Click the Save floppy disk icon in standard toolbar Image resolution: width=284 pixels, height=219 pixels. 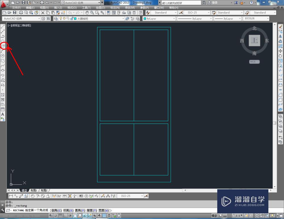point(15,12)
